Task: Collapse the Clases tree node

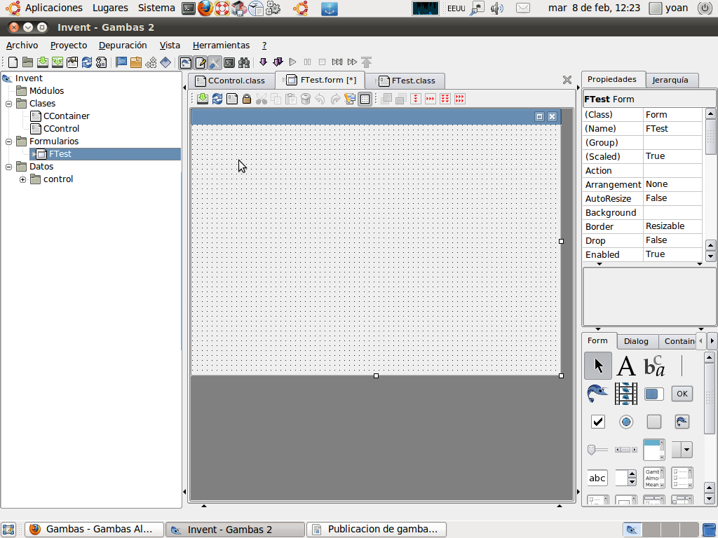Action: pos(9,104)
